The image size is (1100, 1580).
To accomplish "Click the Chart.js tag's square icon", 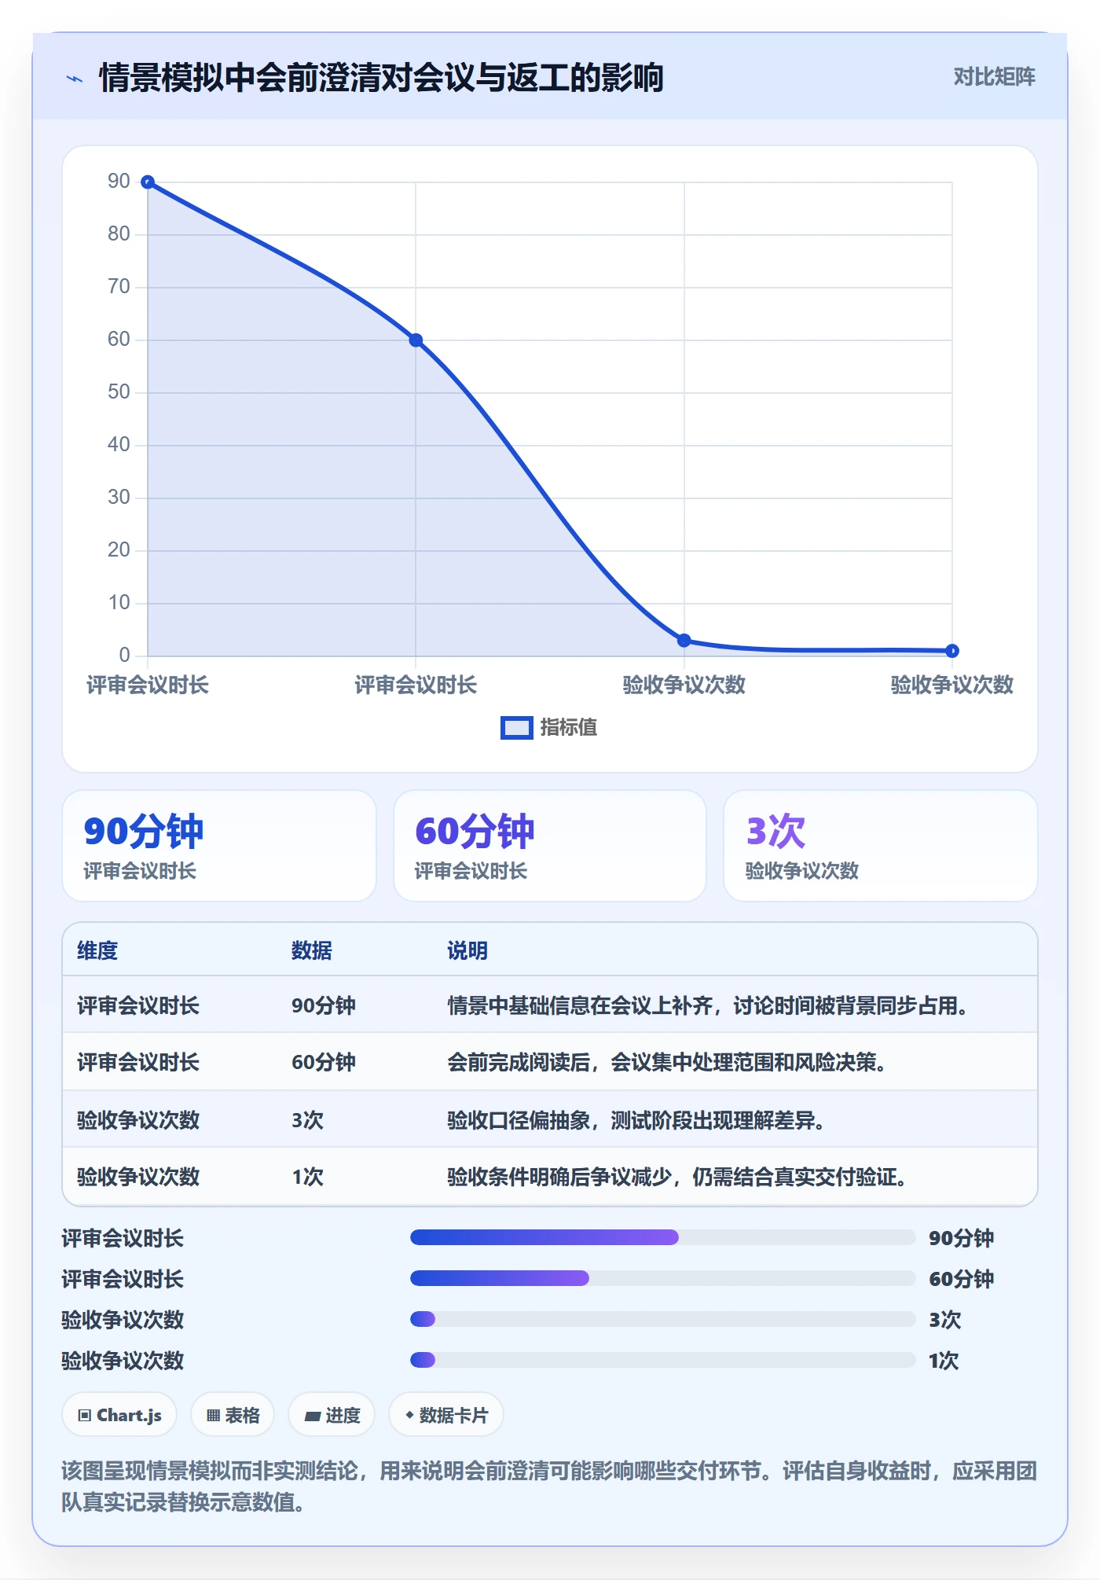I will click(x=85, y=1416).
